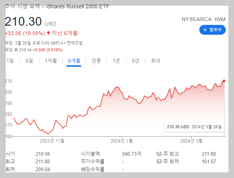Click the 팔로우 follow button
The height and width of the screenshot is (178, 234).
coord(213,30)
